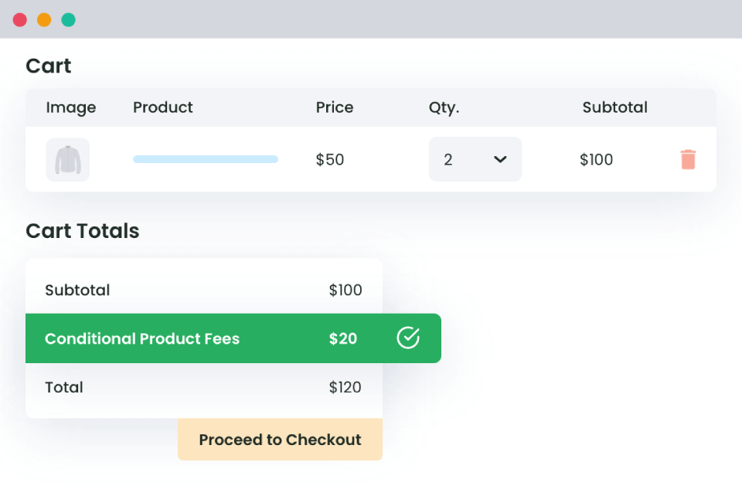Click the Total row showing $120
This screenshot has width=742, height=486.
pyautogui.click(x=203, y=387)
